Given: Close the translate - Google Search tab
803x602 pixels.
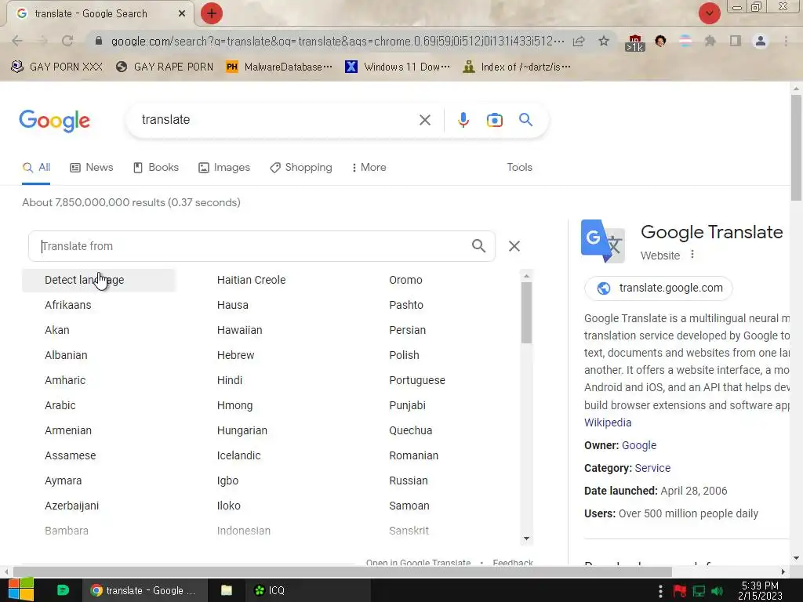Looking at the screenshot, I should 182,14.
